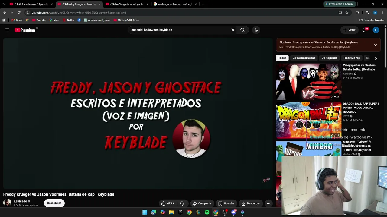Show more filter chips with right arrow
387x217 pixels.
pyautogui.click(x=376, y=58)
